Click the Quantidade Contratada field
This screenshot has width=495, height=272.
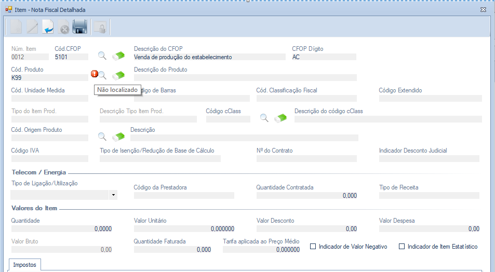306,196
